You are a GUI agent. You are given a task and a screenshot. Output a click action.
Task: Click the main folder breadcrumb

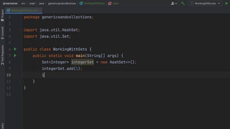[32, 3]
